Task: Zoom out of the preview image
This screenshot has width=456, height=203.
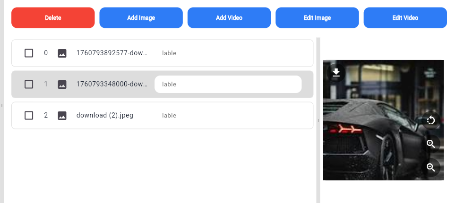Action: [430, 167]
